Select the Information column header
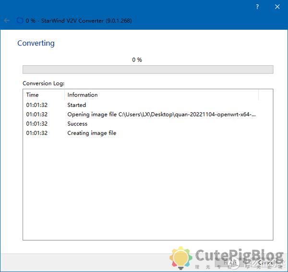 (161, 95)
